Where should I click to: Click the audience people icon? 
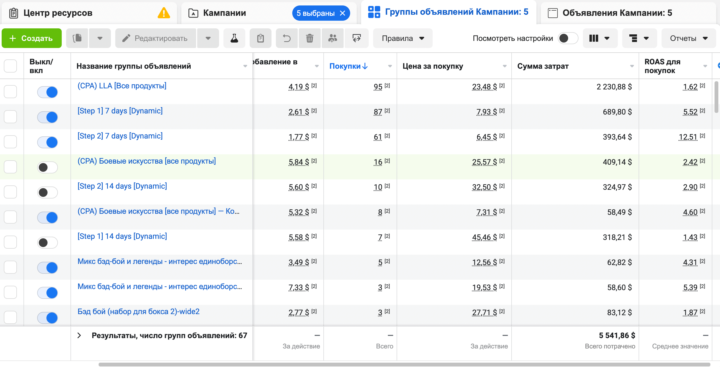coord(332,38)
